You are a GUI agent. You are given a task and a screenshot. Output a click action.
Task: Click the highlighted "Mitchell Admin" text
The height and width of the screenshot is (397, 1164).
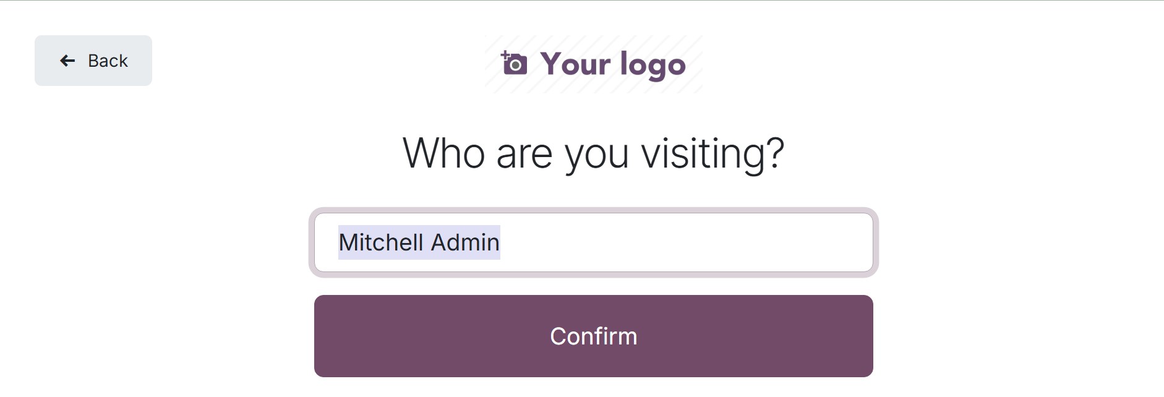pyautogui.click(x=419, y=242)
